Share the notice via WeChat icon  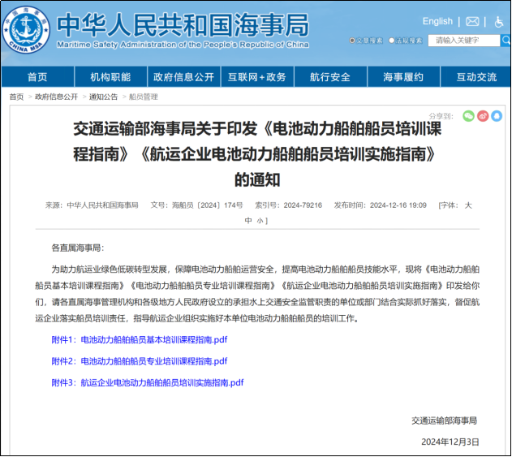click(x=468, y=116)
